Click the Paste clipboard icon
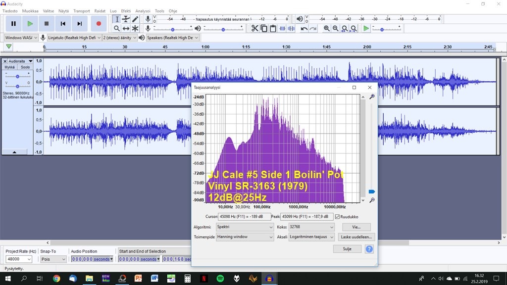 pyautogui.click(x=273, y=28)
